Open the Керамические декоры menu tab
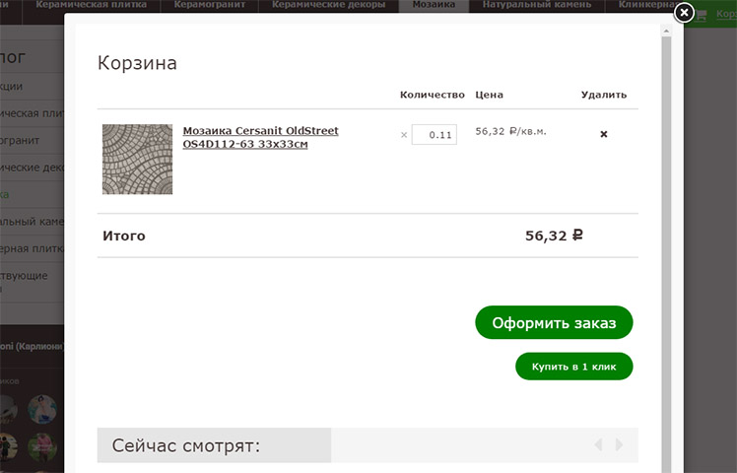Viewport: 737px width, 473px height. (328, 5)
